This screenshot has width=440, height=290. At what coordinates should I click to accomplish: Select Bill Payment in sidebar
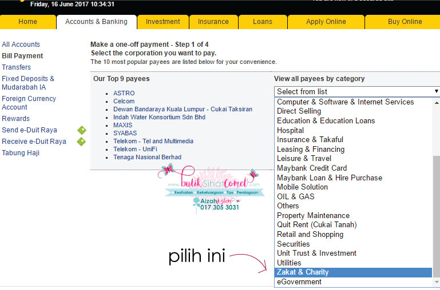22,56
